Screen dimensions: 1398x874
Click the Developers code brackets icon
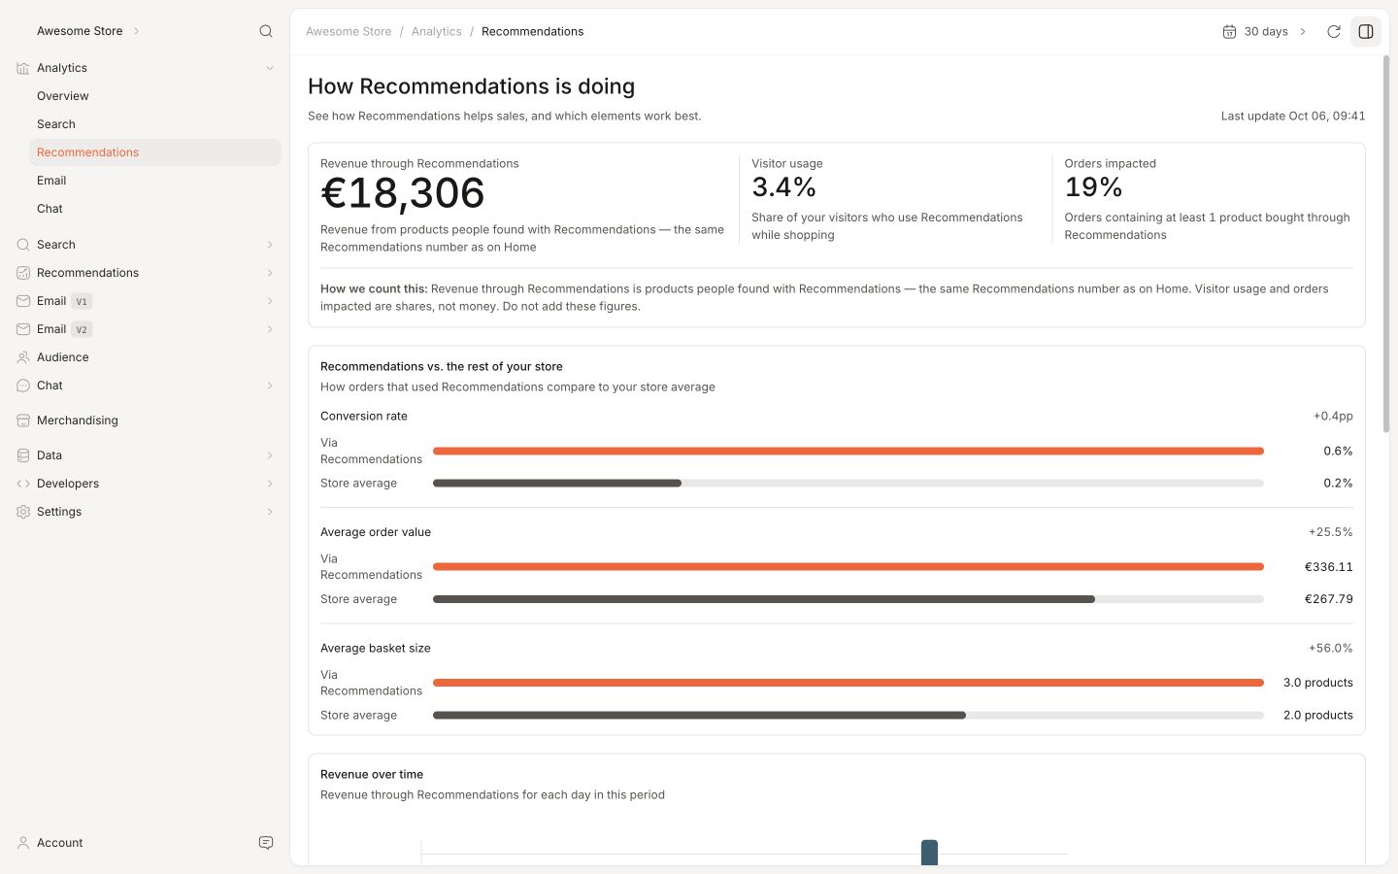(23, 484)
